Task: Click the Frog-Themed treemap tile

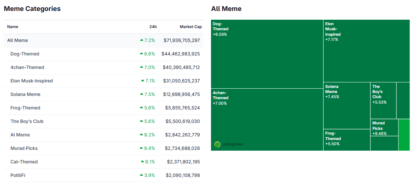Action: point(347,140)
